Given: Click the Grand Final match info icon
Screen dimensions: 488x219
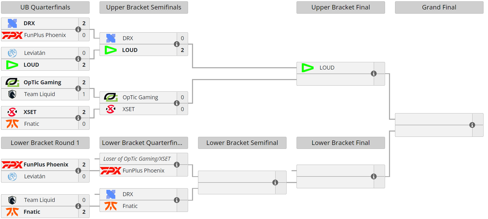Looking at the screenshot, I should 472,125.
